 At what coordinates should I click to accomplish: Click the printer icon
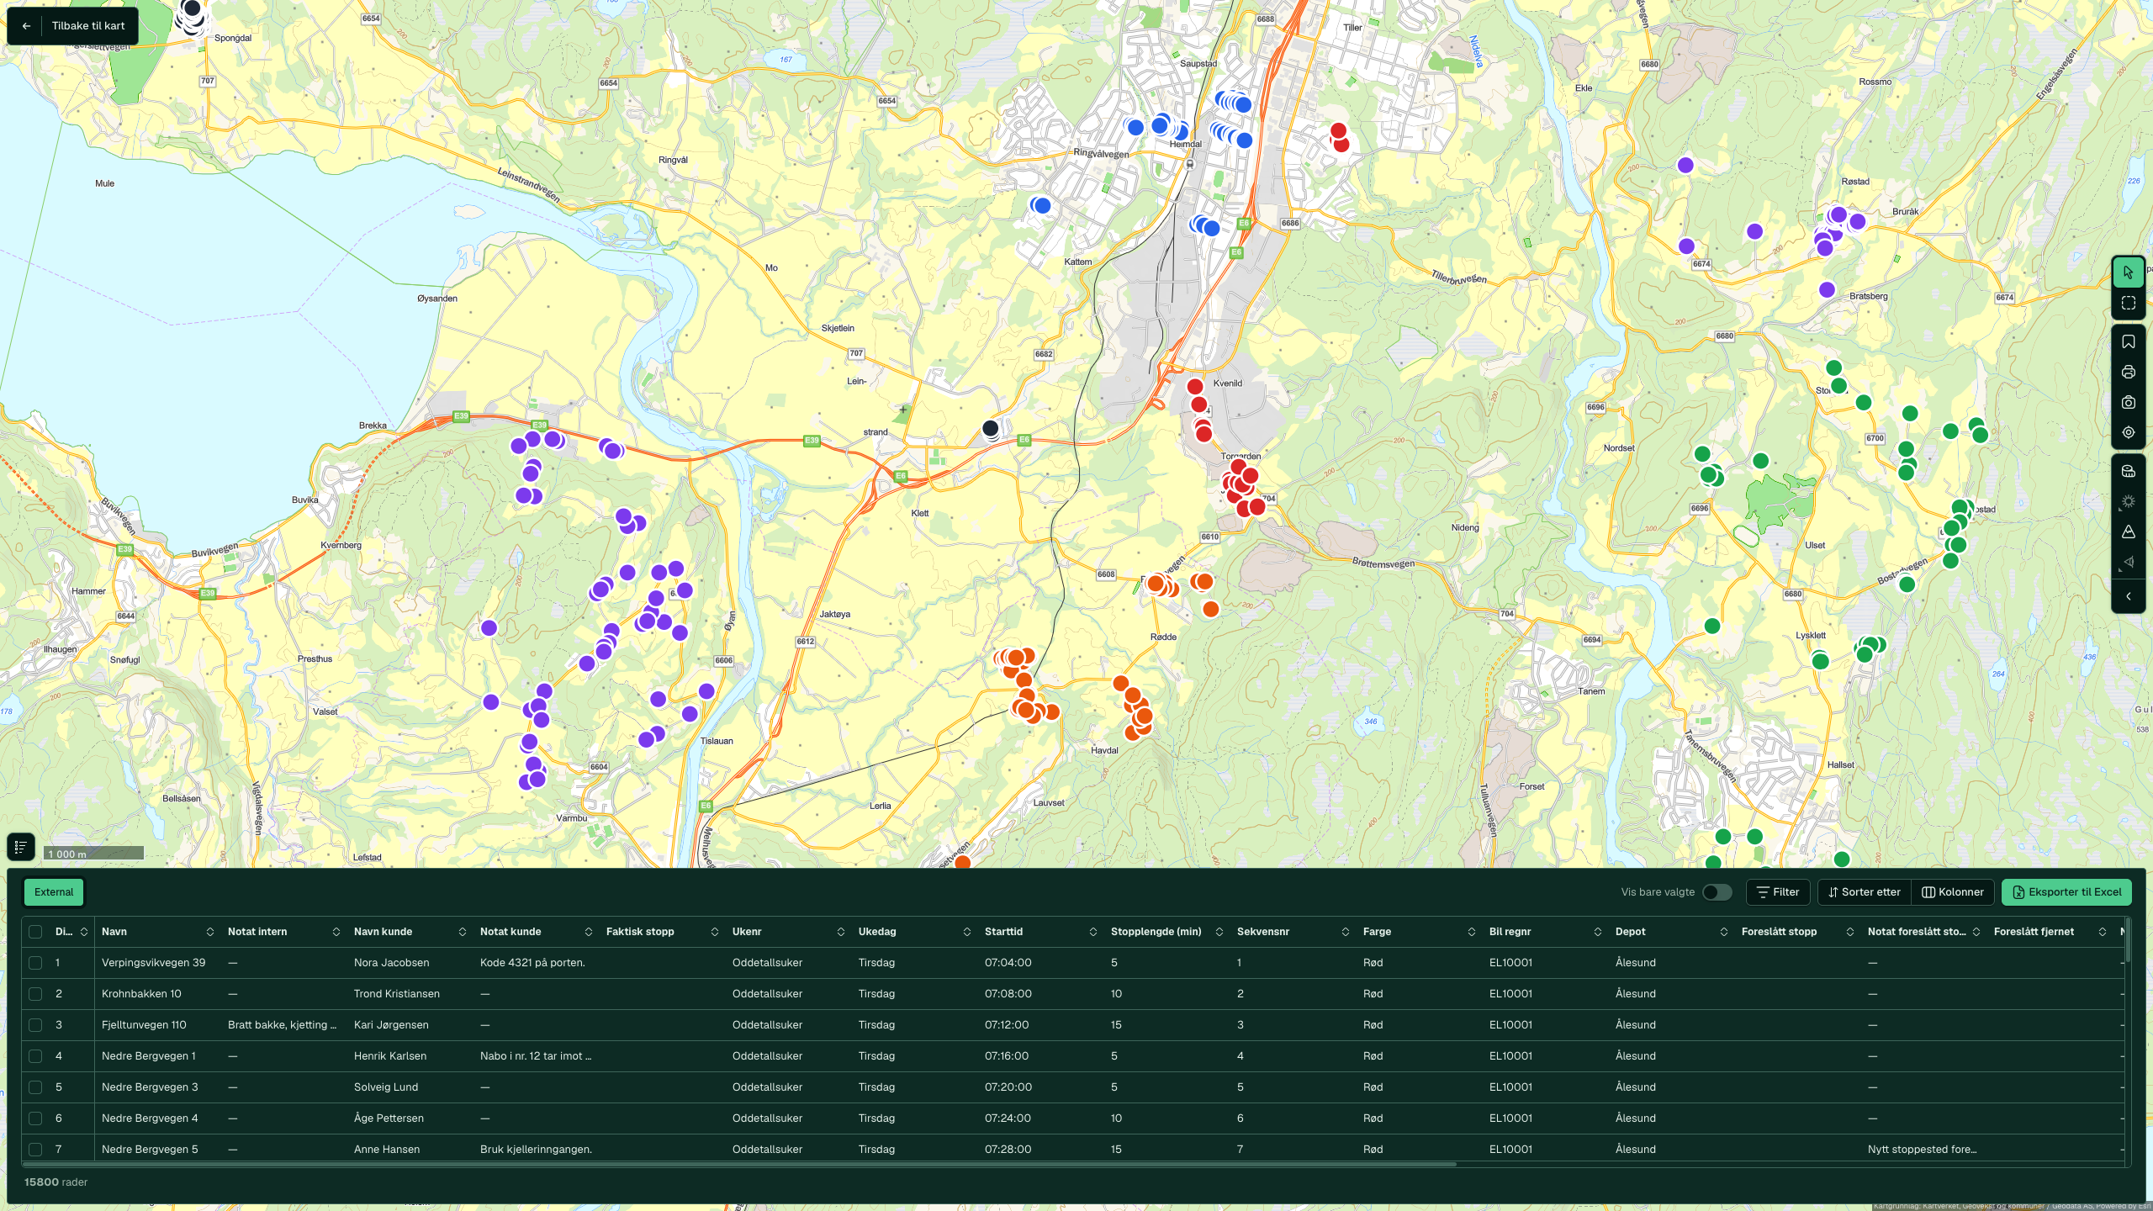(x=2128, y=372)
